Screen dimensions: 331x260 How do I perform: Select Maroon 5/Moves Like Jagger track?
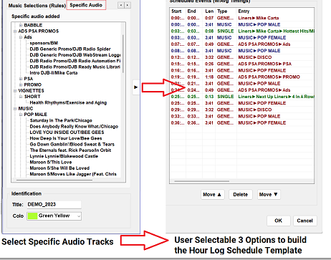click(73, 174)
